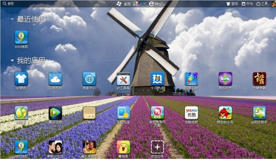Open the 豆瓣FM radio app

coord(89,113)
